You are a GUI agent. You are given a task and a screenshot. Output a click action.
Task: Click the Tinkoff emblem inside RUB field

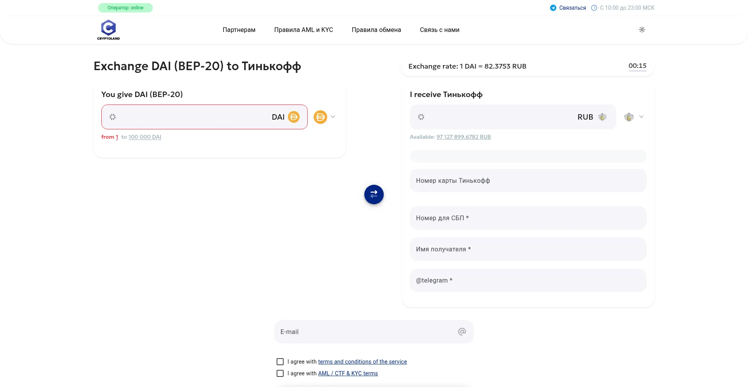pyautogui.click(x=602, y=117)
